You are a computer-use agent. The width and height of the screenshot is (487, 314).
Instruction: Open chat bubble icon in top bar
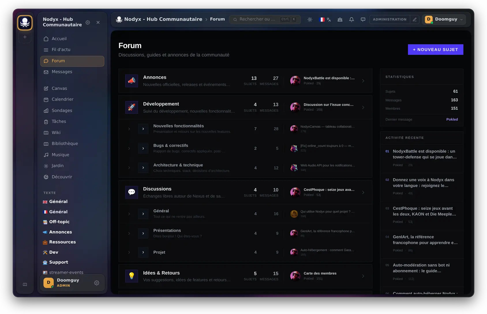click(363, 19)
